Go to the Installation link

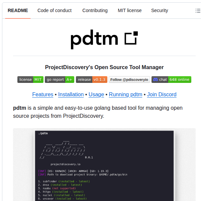pos(71,95)
